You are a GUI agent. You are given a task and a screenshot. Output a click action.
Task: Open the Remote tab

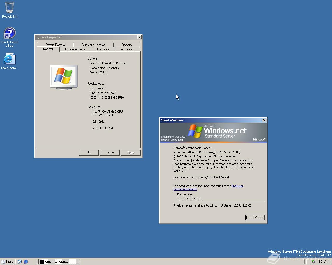[x=127, y=45]
